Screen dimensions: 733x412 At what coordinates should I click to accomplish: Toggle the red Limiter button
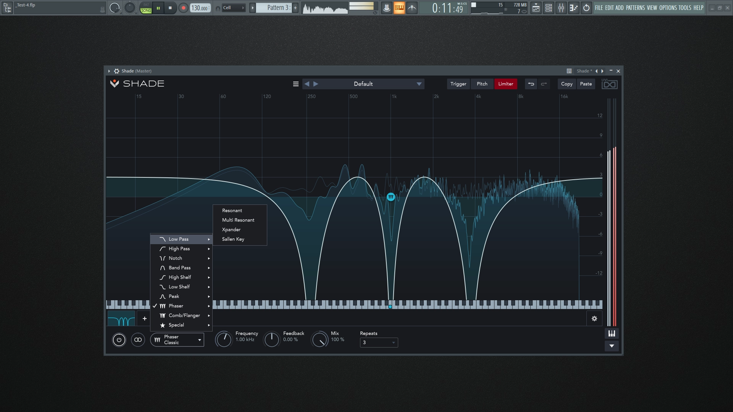[x=505, y=84]
